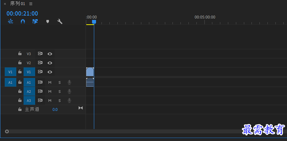The width and height of the screenshot is (287, 141).
Task: Hide track V2 output with eye icon
Action: pos(50,63)
